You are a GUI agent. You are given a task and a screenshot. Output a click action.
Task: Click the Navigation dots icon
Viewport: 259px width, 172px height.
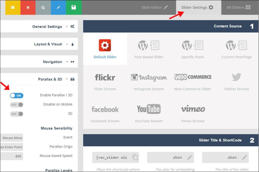(x=72, y=62)
